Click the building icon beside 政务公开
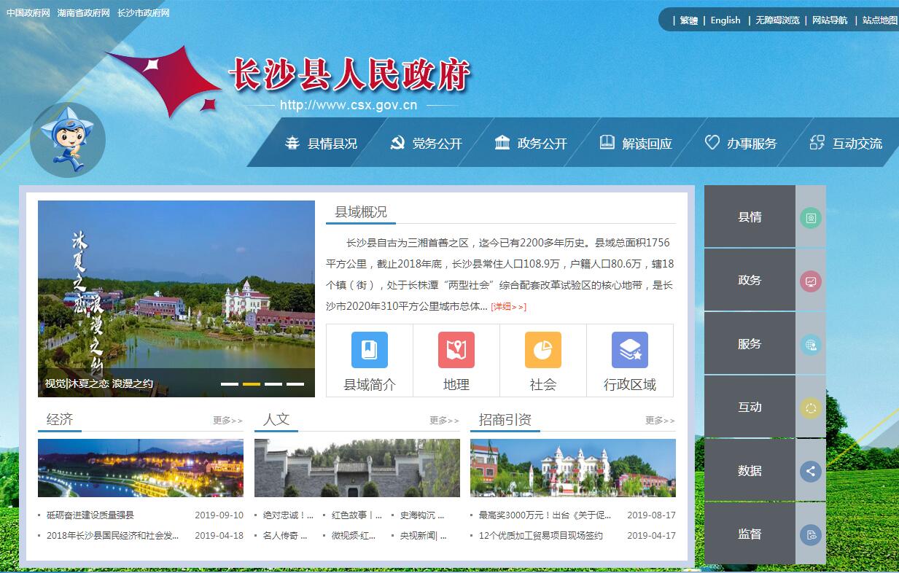The width and height of the screenshot is (899, 573). pyautogui.click(x=502, y=142)
